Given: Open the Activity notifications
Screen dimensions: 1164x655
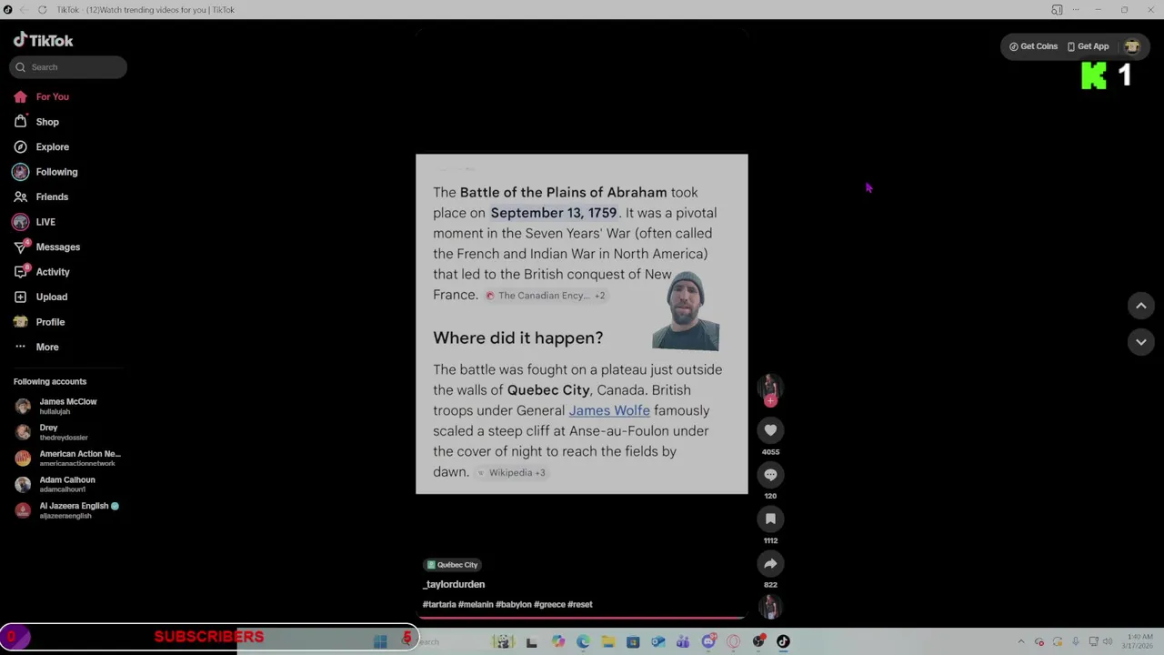Looking at the screenshot, I should (42, 272).
